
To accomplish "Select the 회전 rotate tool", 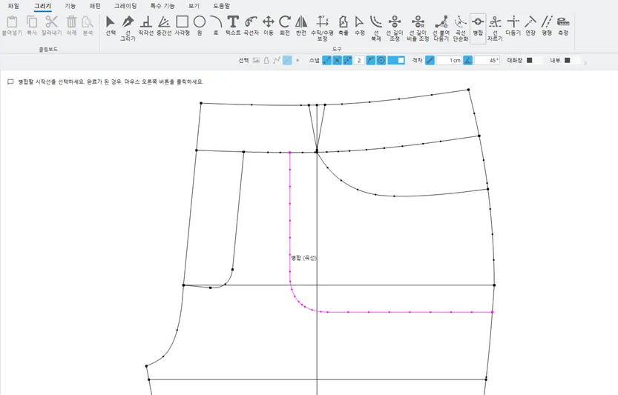I will click(x=285, y=26).
